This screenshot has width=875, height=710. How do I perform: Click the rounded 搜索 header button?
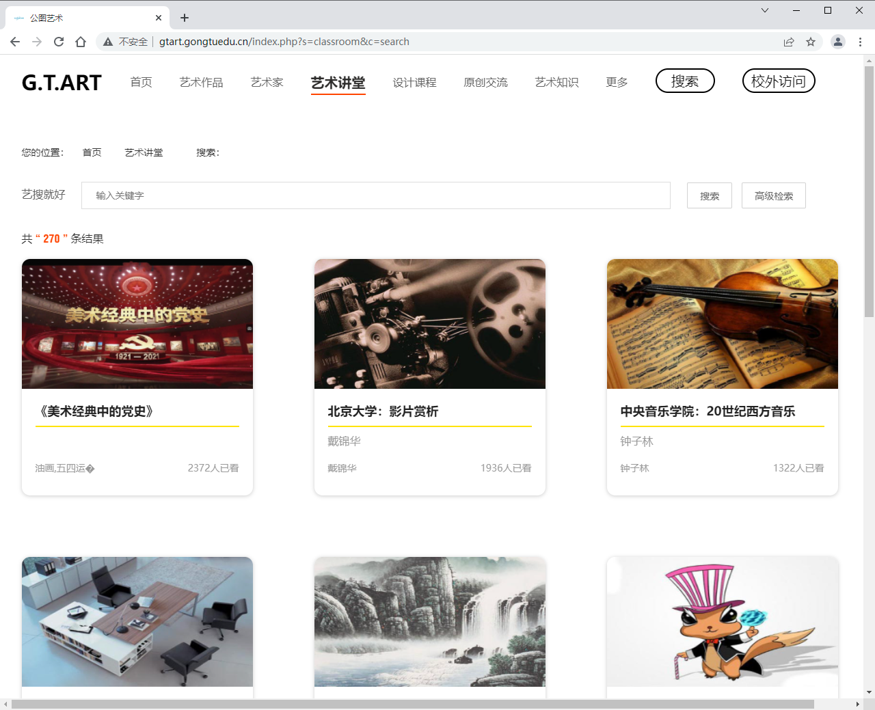[x=685, y=81]
